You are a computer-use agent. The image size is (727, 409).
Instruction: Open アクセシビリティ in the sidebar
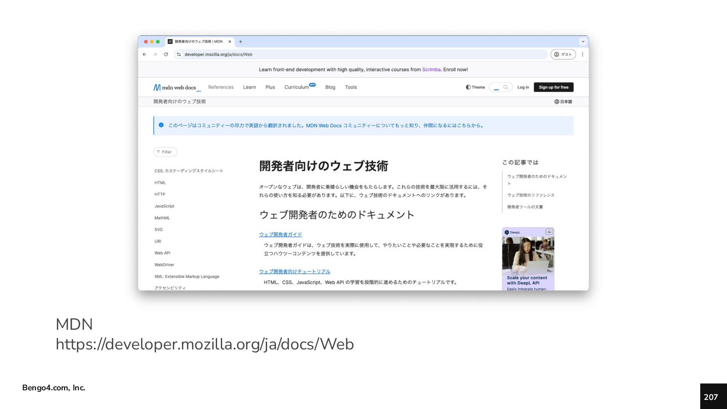[170, 288]
